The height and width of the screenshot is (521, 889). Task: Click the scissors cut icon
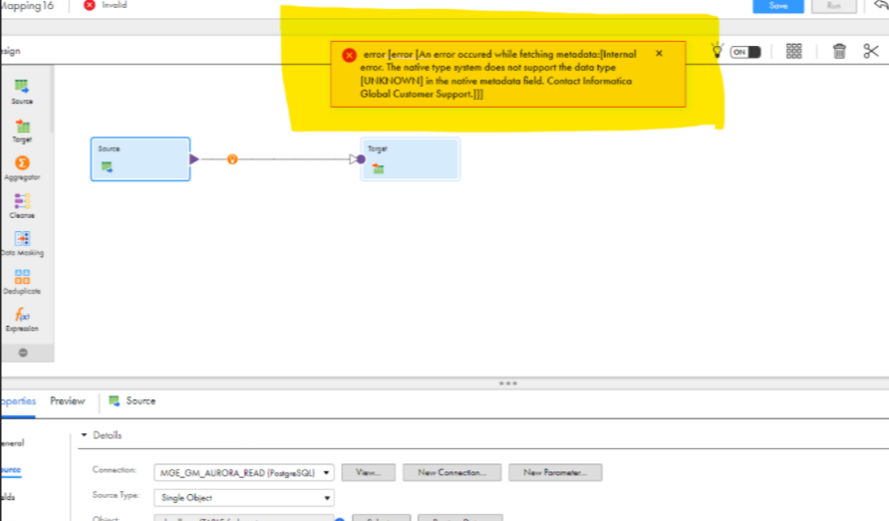click(871, 51)
